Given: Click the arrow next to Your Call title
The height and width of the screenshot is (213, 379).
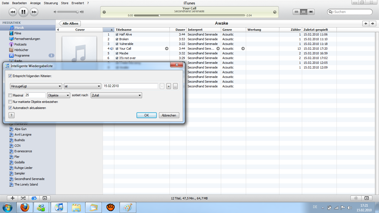Looking at the screenshot, I should click(x=167, y=49).
